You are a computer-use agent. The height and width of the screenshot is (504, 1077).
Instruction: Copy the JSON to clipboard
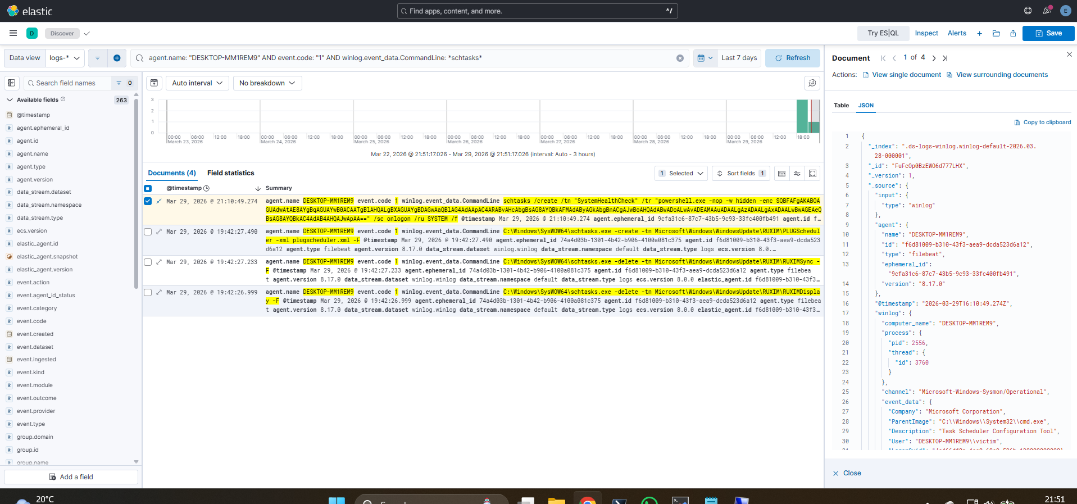[x=1043, y=122]
